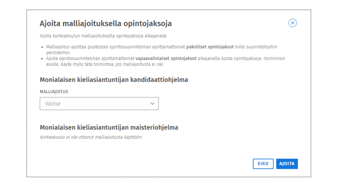Click the dialog title Ajoita malliajoituksella opintojaksoja
Viewport: 337px width, 189px height.
click(105, 24)
